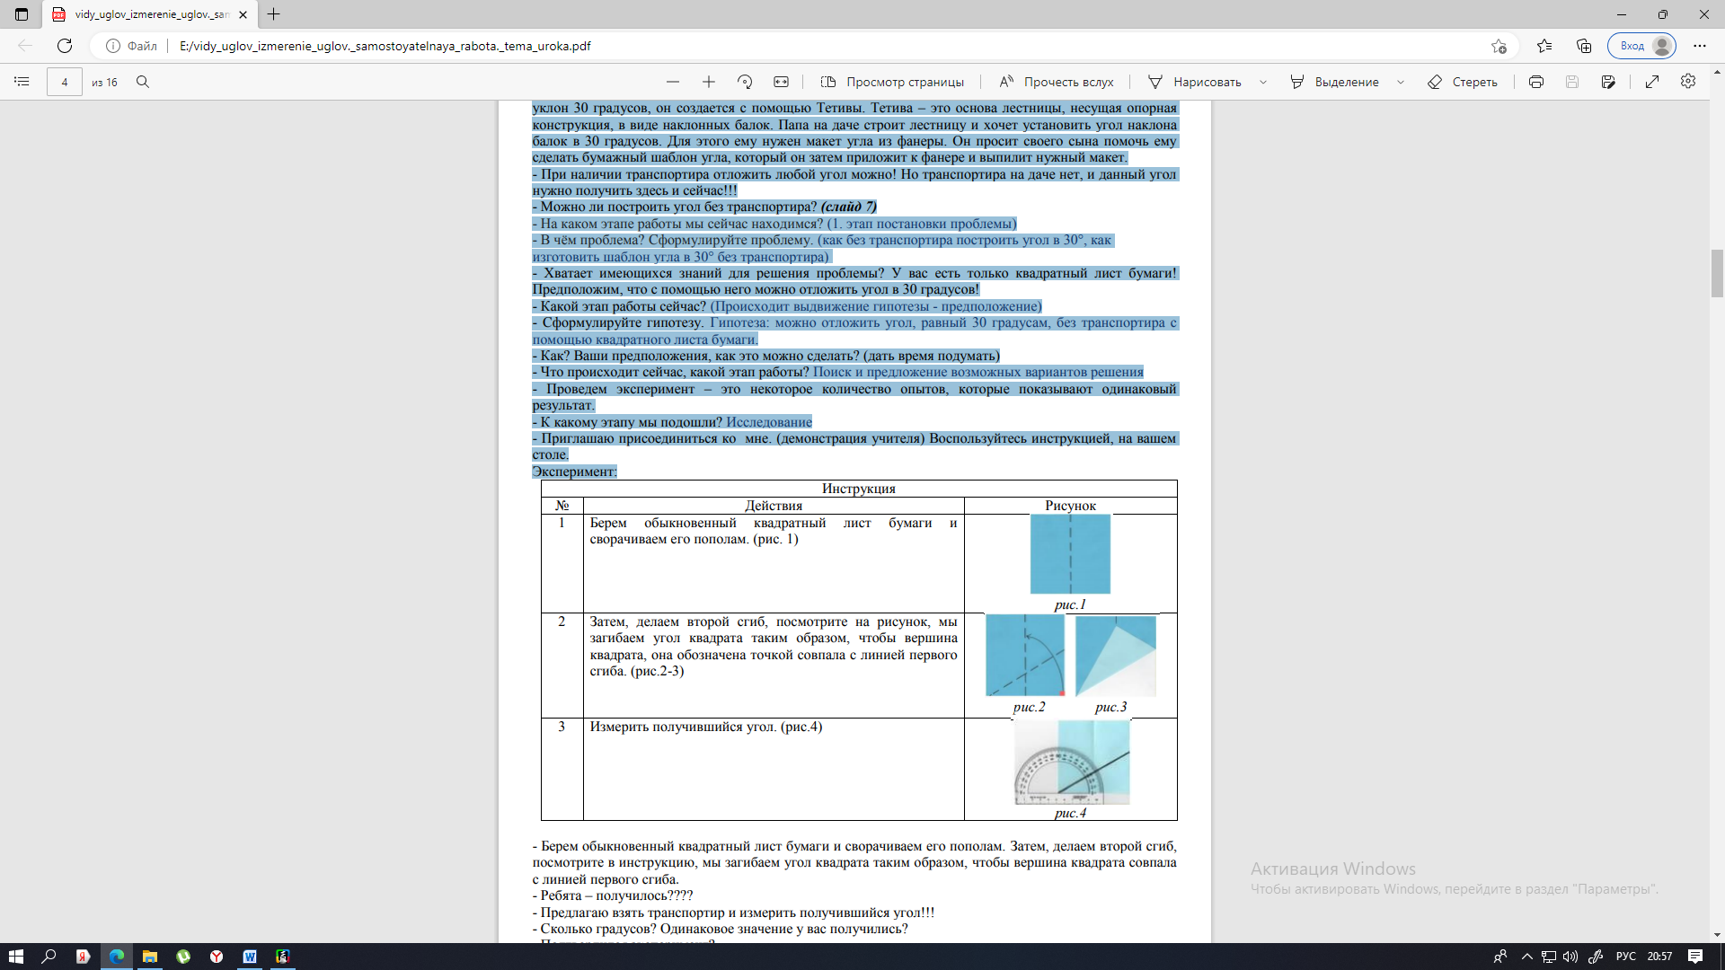The height and width of the screenshot is (970, 1725).
Task: Open the PDF settings gear
Action: pos(1688,82)
